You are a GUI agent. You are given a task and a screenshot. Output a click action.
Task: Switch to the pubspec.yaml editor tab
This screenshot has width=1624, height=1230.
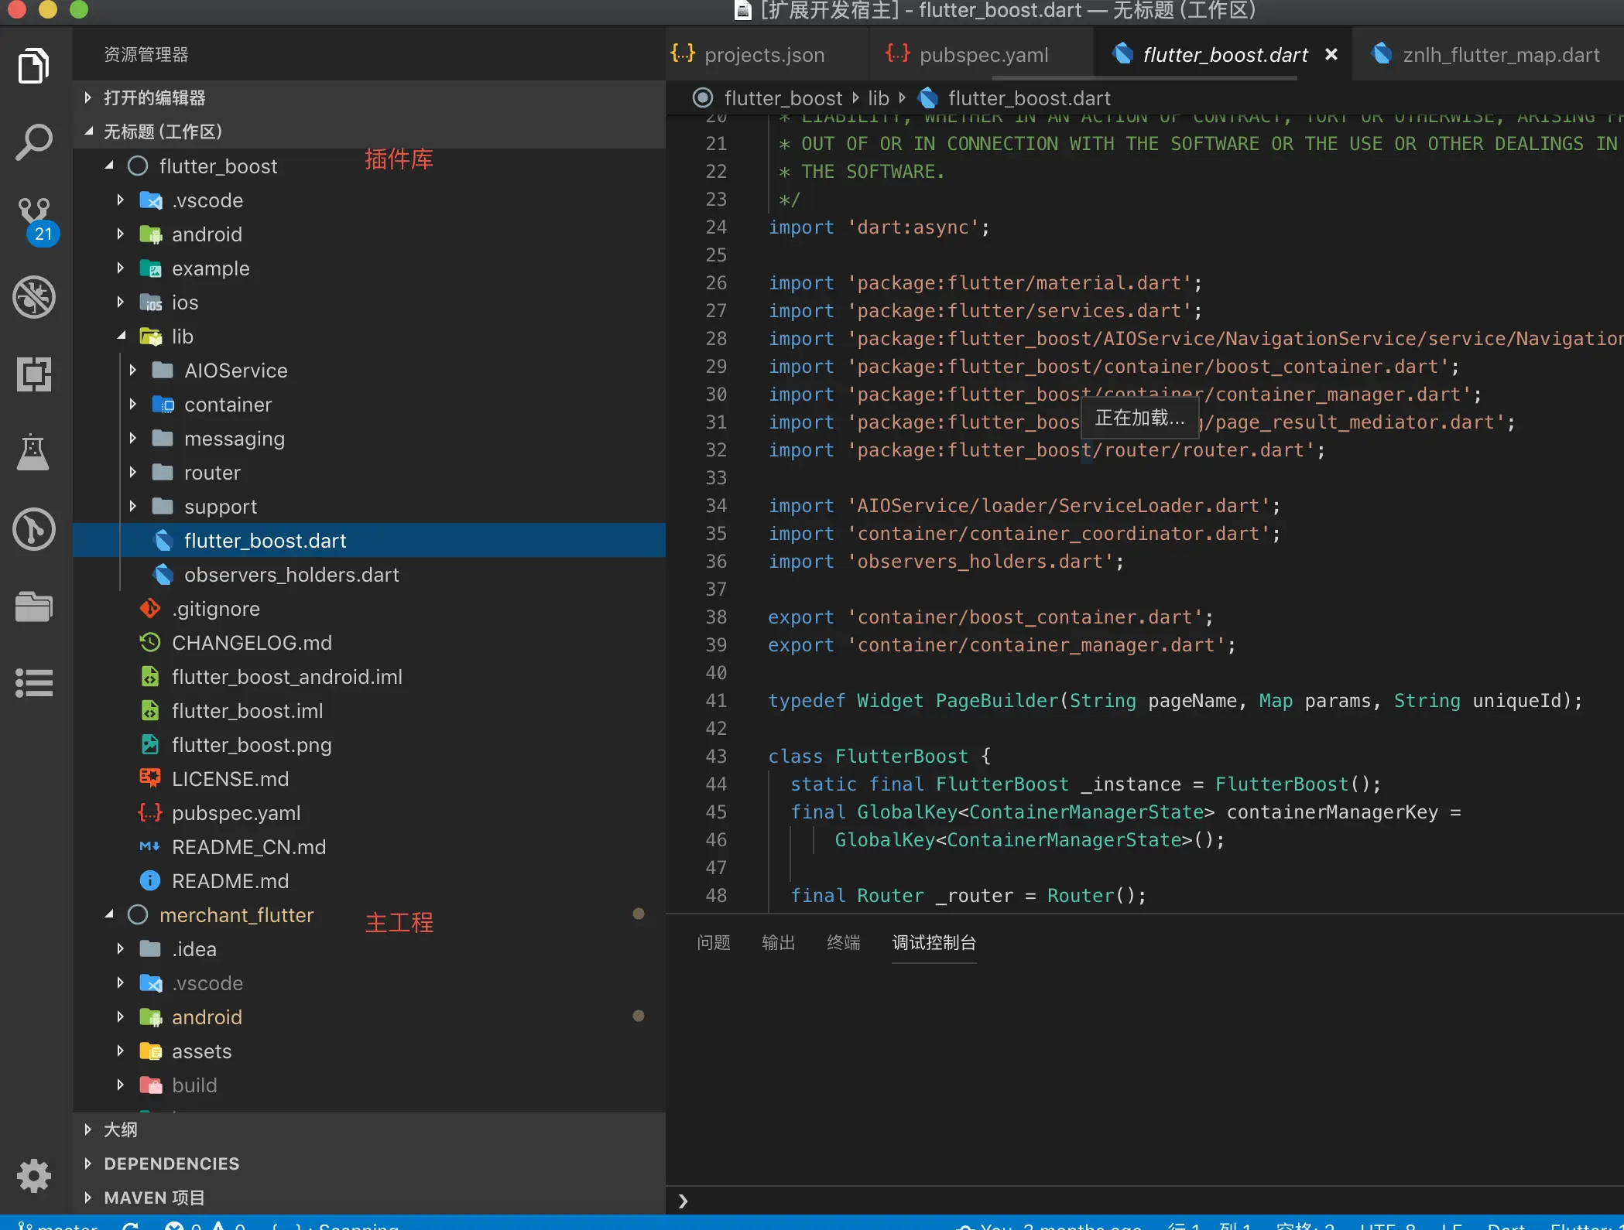[983, 55]
